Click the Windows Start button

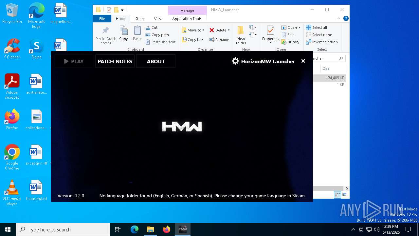(8, 229)
